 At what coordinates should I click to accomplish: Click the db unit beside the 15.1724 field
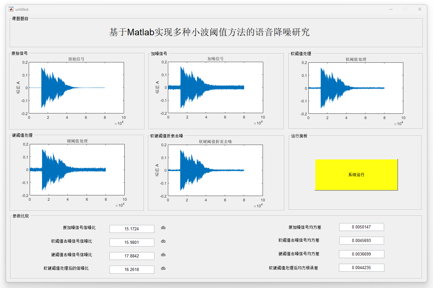(x=163, y=228)
